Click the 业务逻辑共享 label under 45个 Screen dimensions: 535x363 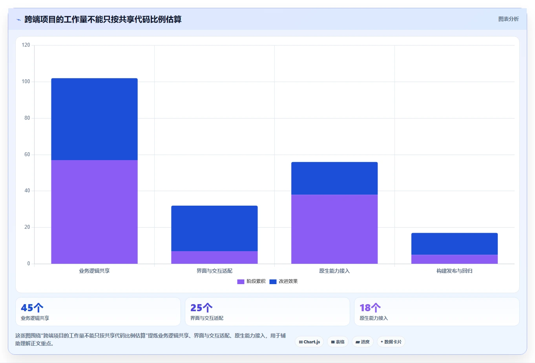(x=35, y=318)
